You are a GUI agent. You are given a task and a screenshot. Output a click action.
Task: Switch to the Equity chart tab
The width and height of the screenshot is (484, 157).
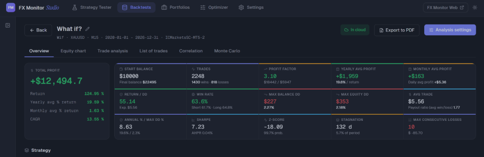pyautogui.click(x=73, y=51)
